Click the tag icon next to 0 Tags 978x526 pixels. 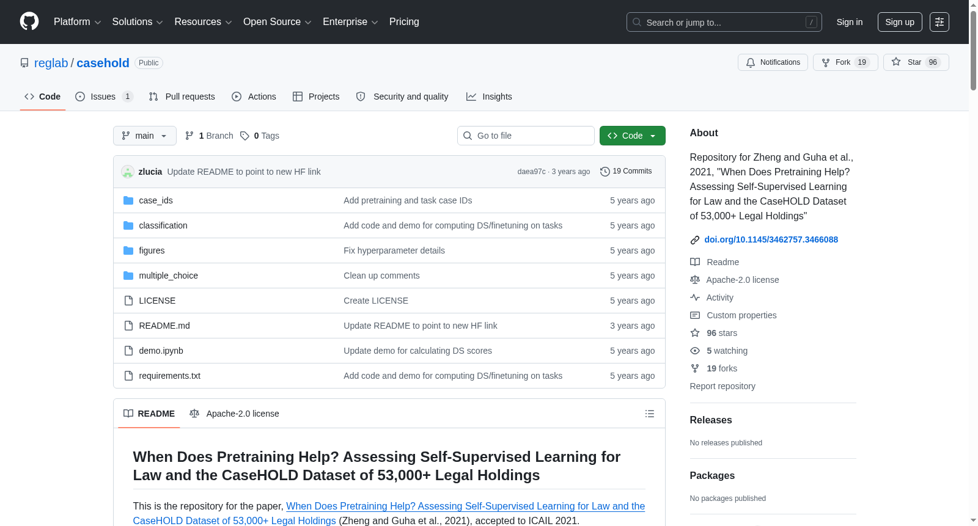tap(244, 136)
